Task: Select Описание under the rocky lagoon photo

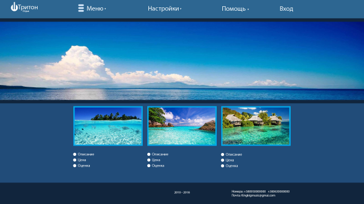Action: point(158,154)
